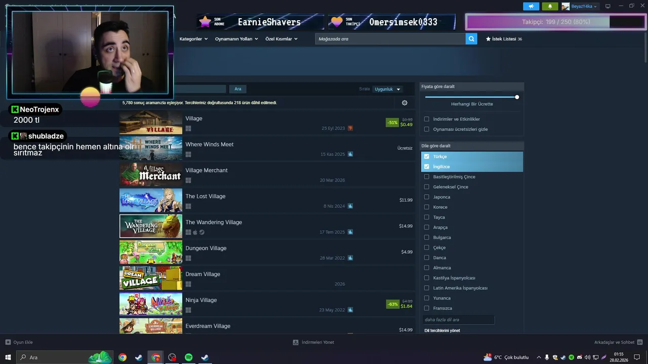Open Dil tercihlerini yönet link
This screenshot has width=648, height=364.
(442, 331)
